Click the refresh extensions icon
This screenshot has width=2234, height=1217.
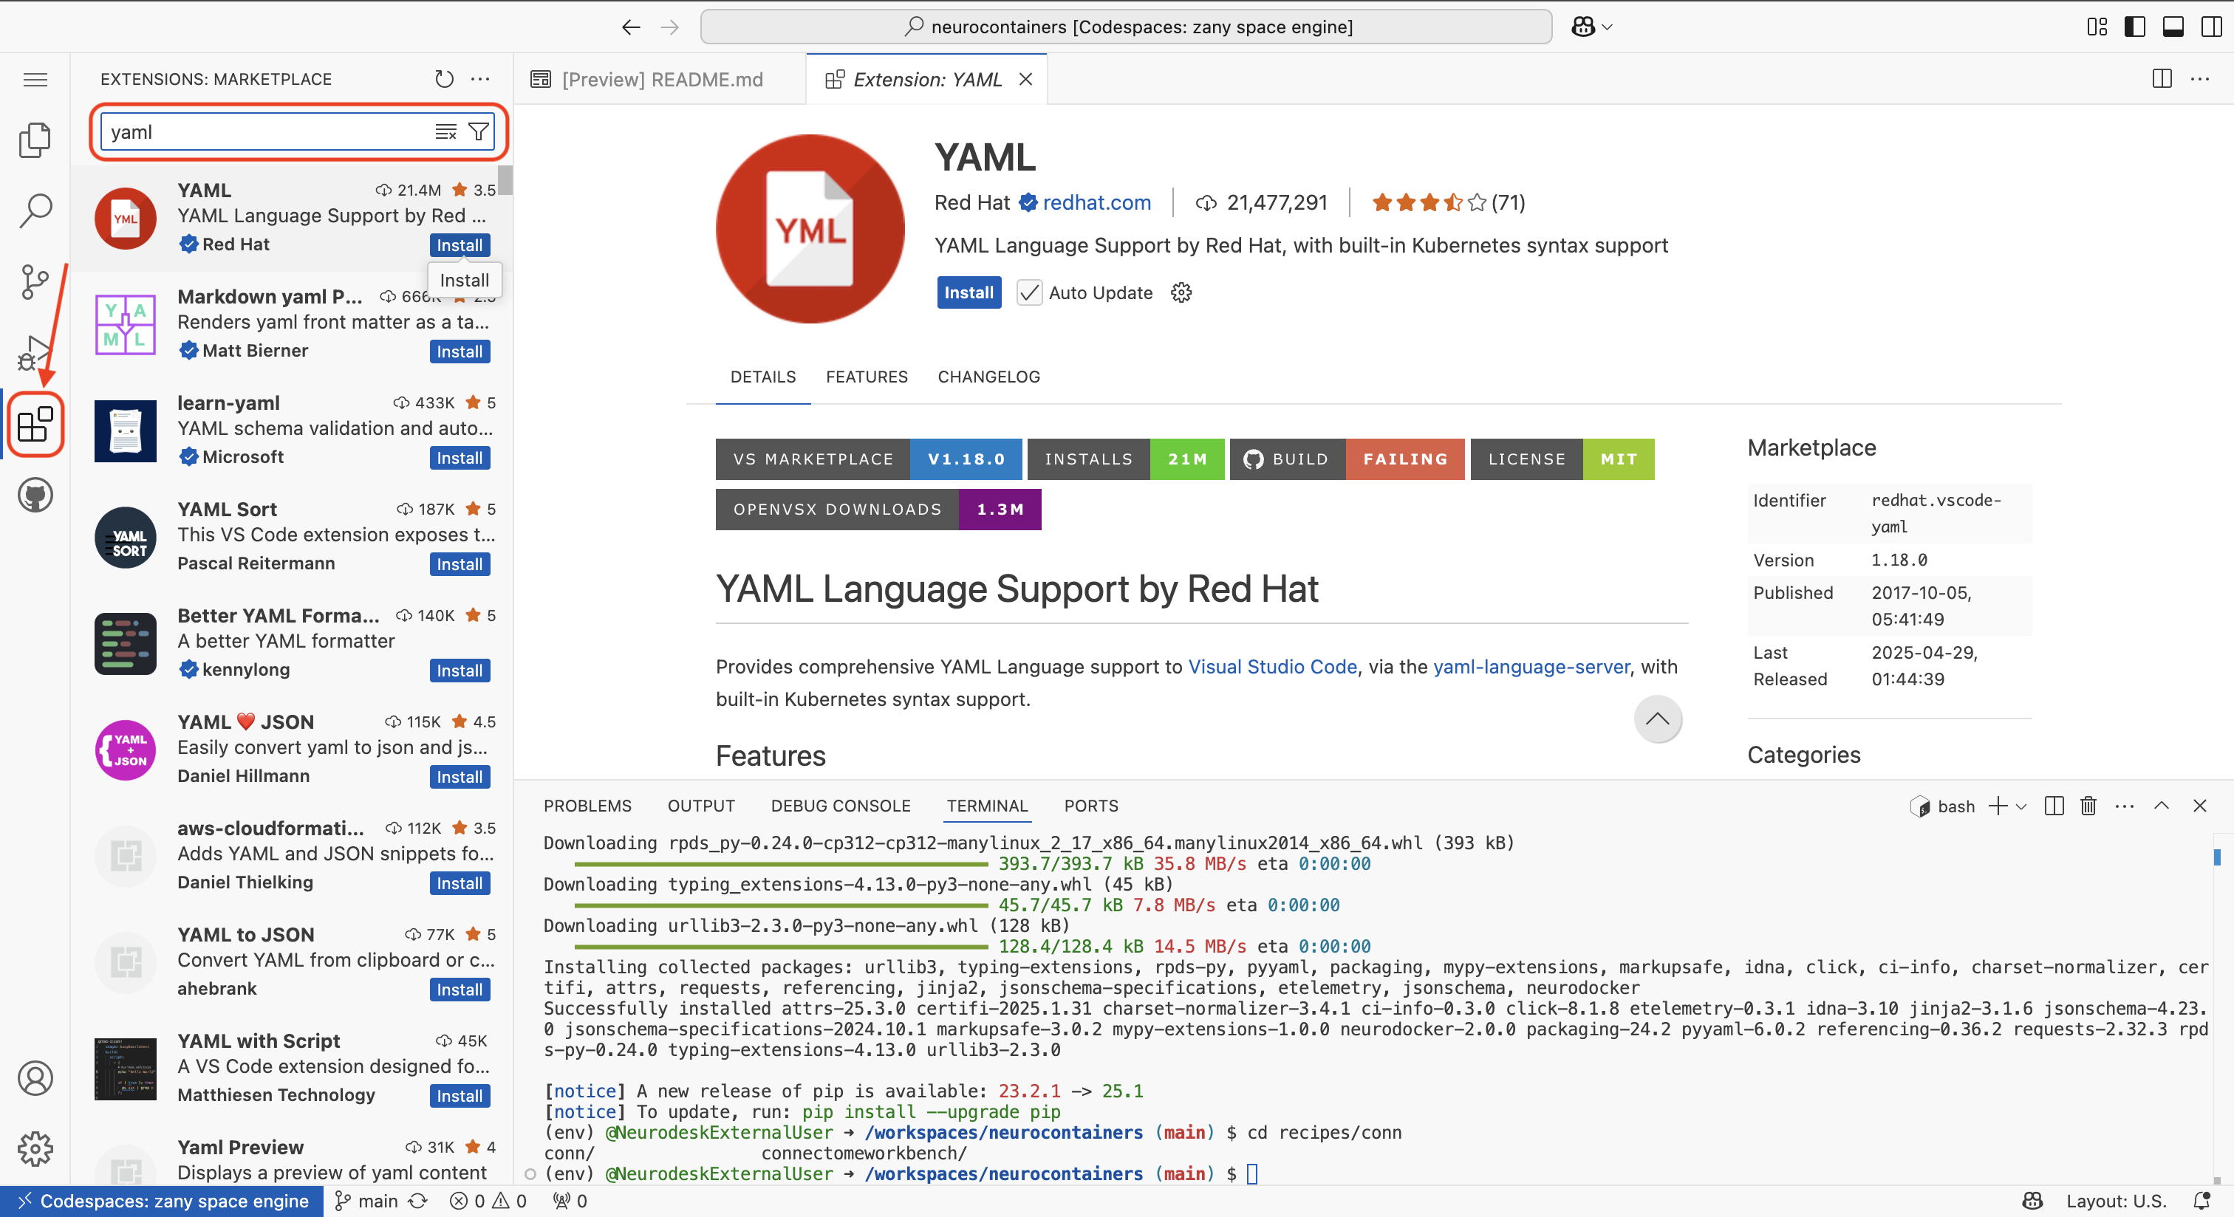(x=444, y=79)
